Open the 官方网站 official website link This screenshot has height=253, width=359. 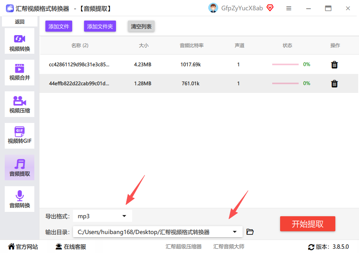tap(23, 247)
